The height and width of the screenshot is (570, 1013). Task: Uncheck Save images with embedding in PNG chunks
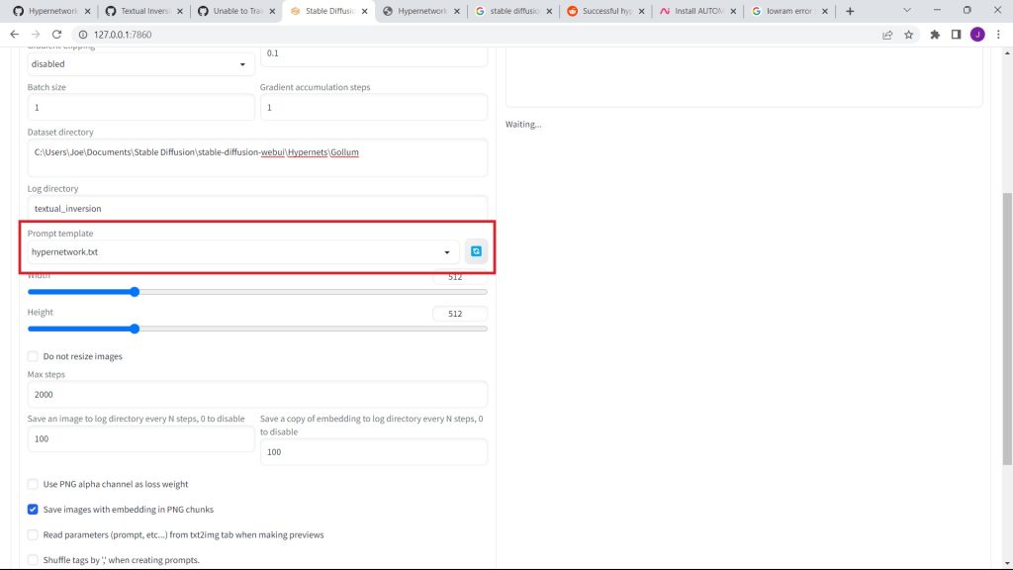[x=34, y=510]
